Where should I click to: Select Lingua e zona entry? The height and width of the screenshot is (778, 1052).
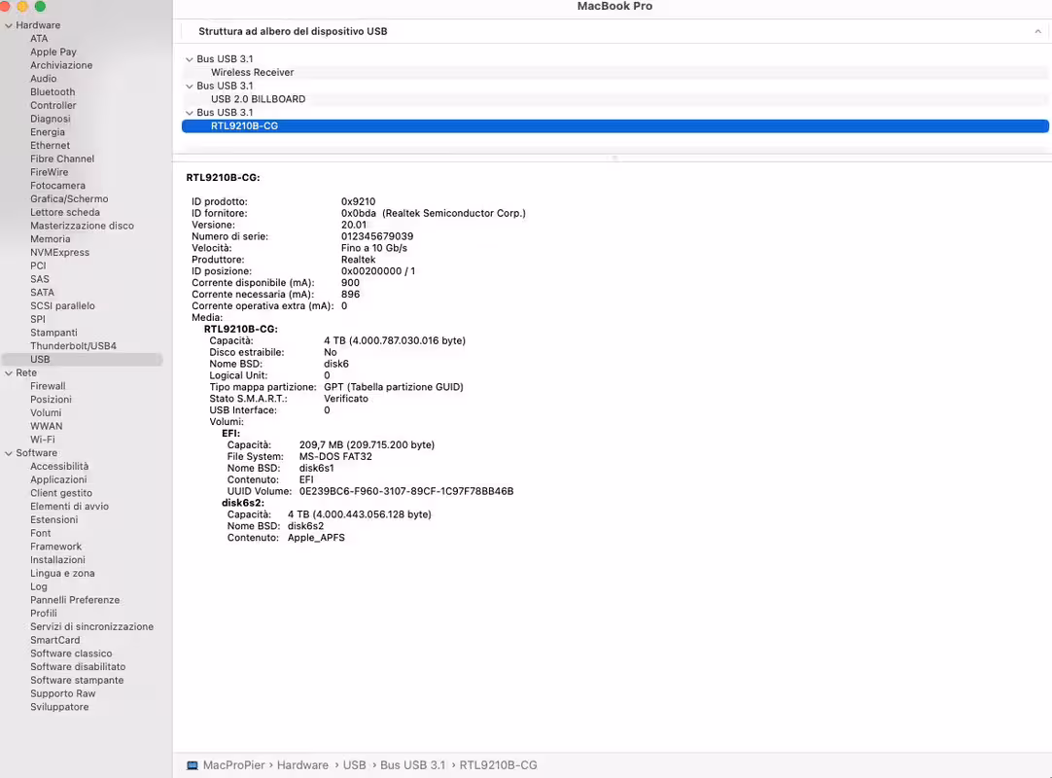point(62,574)
